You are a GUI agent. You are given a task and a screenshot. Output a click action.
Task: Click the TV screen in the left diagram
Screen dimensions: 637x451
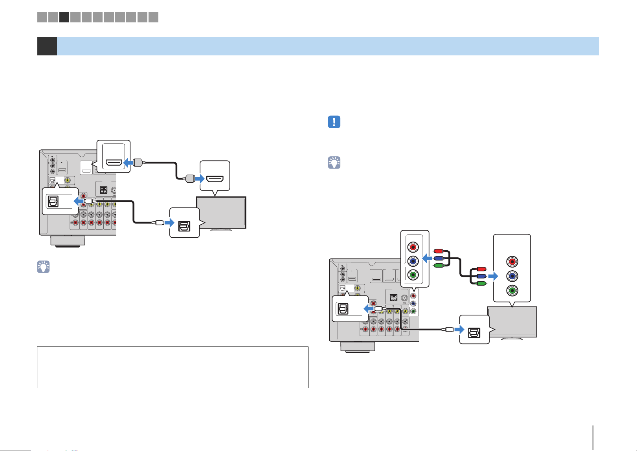[221, 212]
